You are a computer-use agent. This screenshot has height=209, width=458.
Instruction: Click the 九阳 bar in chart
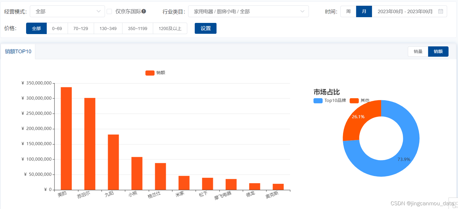[x=113, y=162]
